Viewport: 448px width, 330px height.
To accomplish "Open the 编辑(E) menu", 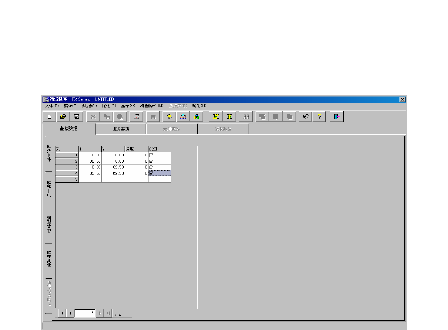I will [x=70, y=106].
